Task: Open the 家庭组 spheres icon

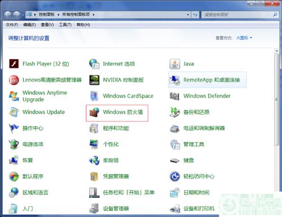Action: pyautogui.click(x=94, y=160)
